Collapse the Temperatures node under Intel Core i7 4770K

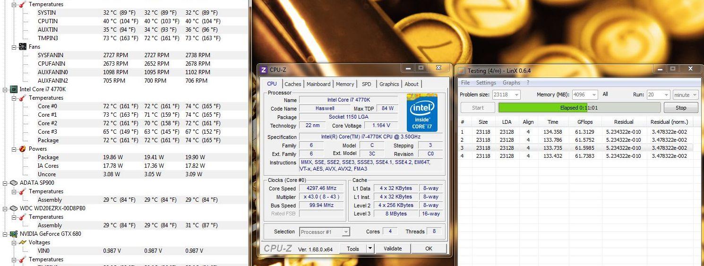[13, 98]
